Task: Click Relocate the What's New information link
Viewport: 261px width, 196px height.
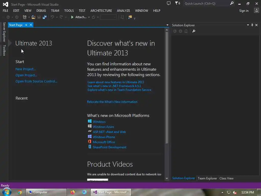Action: [112, 102]
